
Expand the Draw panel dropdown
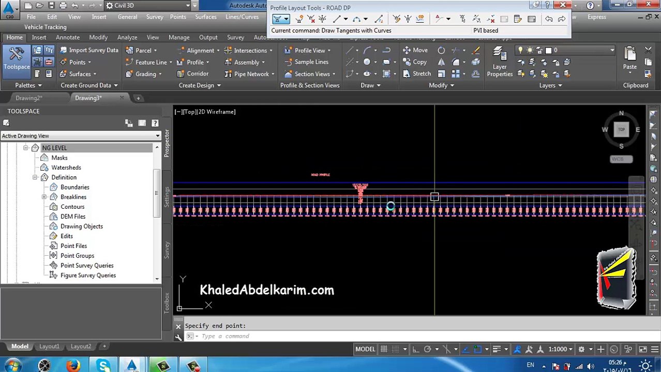pos(370,85)
